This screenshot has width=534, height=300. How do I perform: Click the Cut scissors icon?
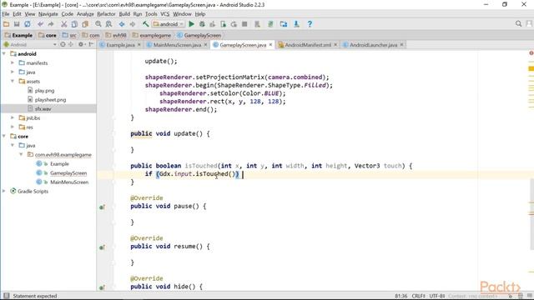[63, 24]
